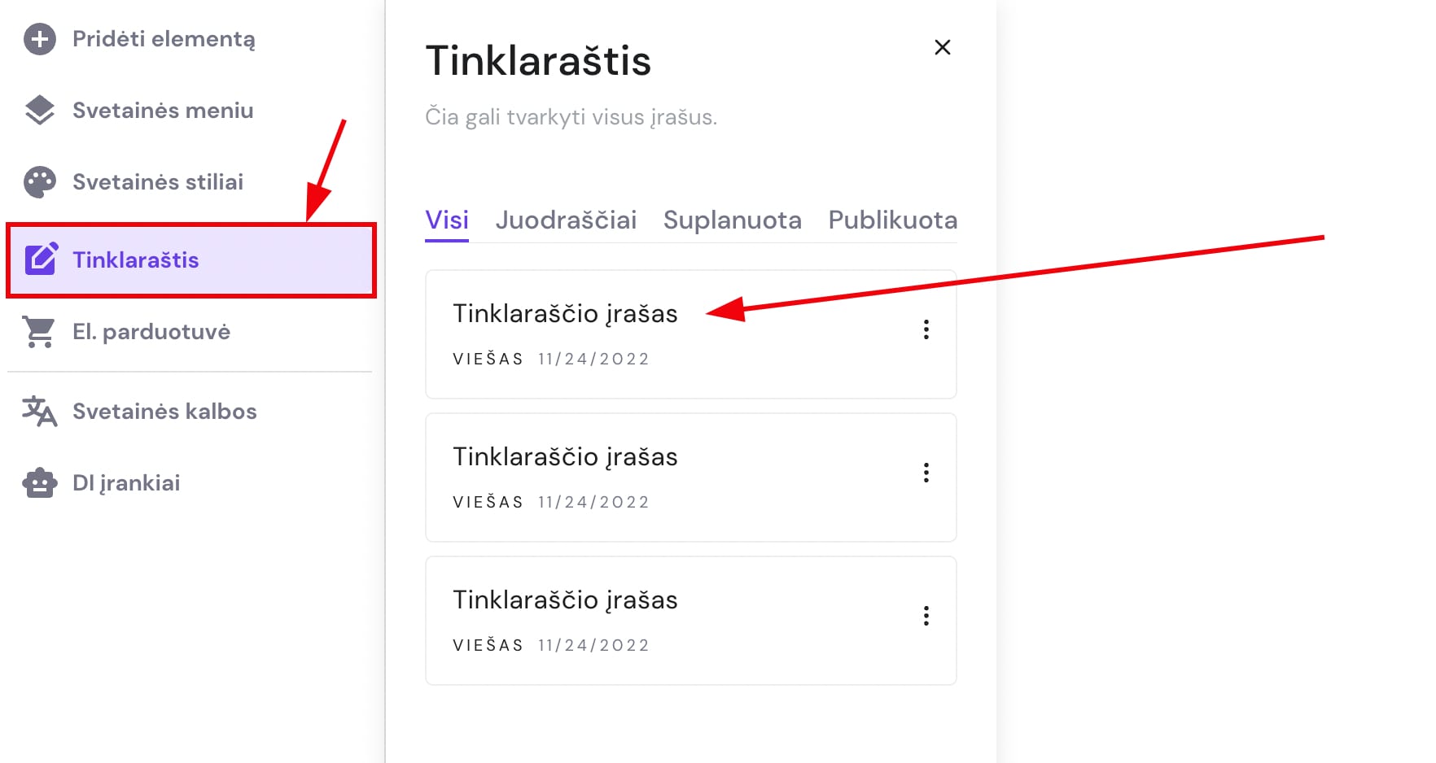Screen dimensions: 1436x763
Task: Click the Tinklaraštis pencil icon
Action: 39,259
